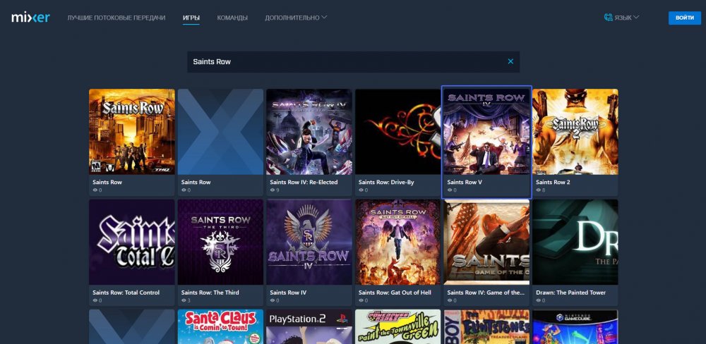Click the language globe icon

click(x=609, y=18)
